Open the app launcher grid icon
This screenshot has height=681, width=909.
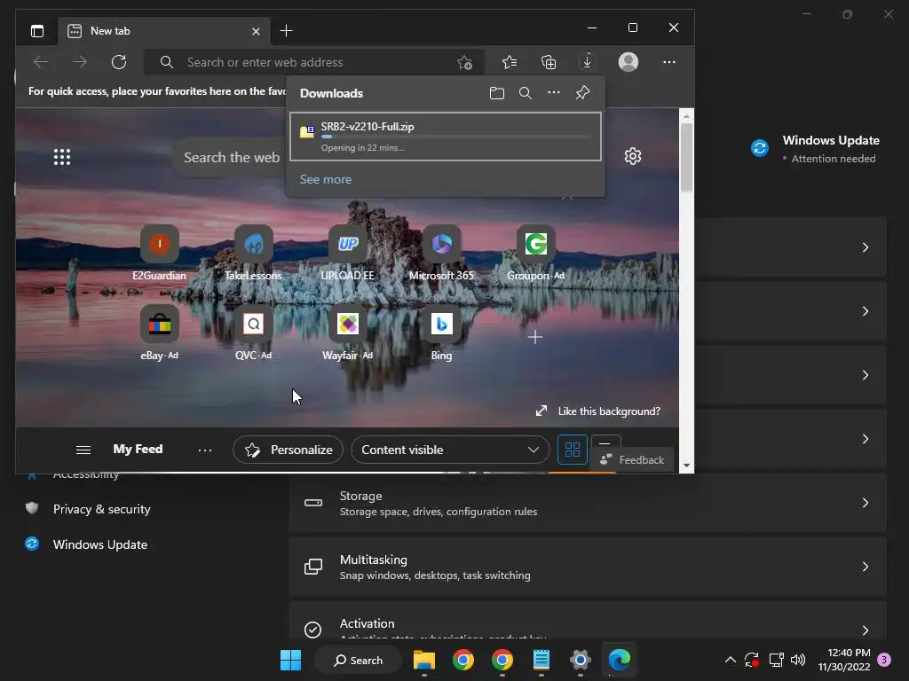tap(62, 157)
